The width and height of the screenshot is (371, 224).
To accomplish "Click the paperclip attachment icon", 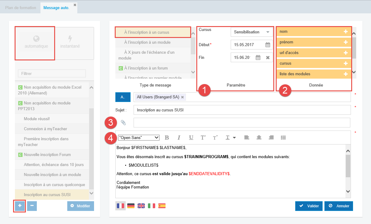I will click(123, 123).
